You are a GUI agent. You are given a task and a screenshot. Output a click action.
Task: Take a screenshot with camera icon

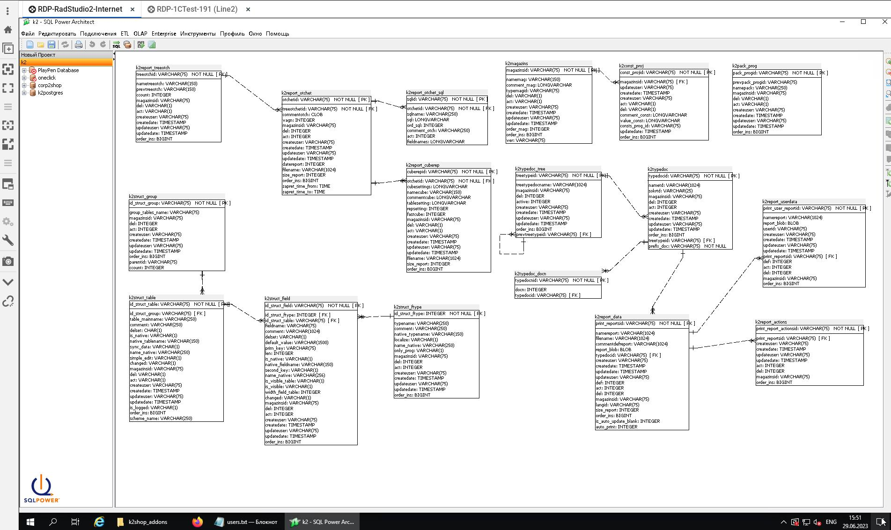(x=8, y=261)
